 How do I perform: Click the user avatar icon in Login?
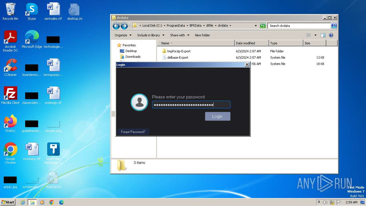[x=139, y=102]
